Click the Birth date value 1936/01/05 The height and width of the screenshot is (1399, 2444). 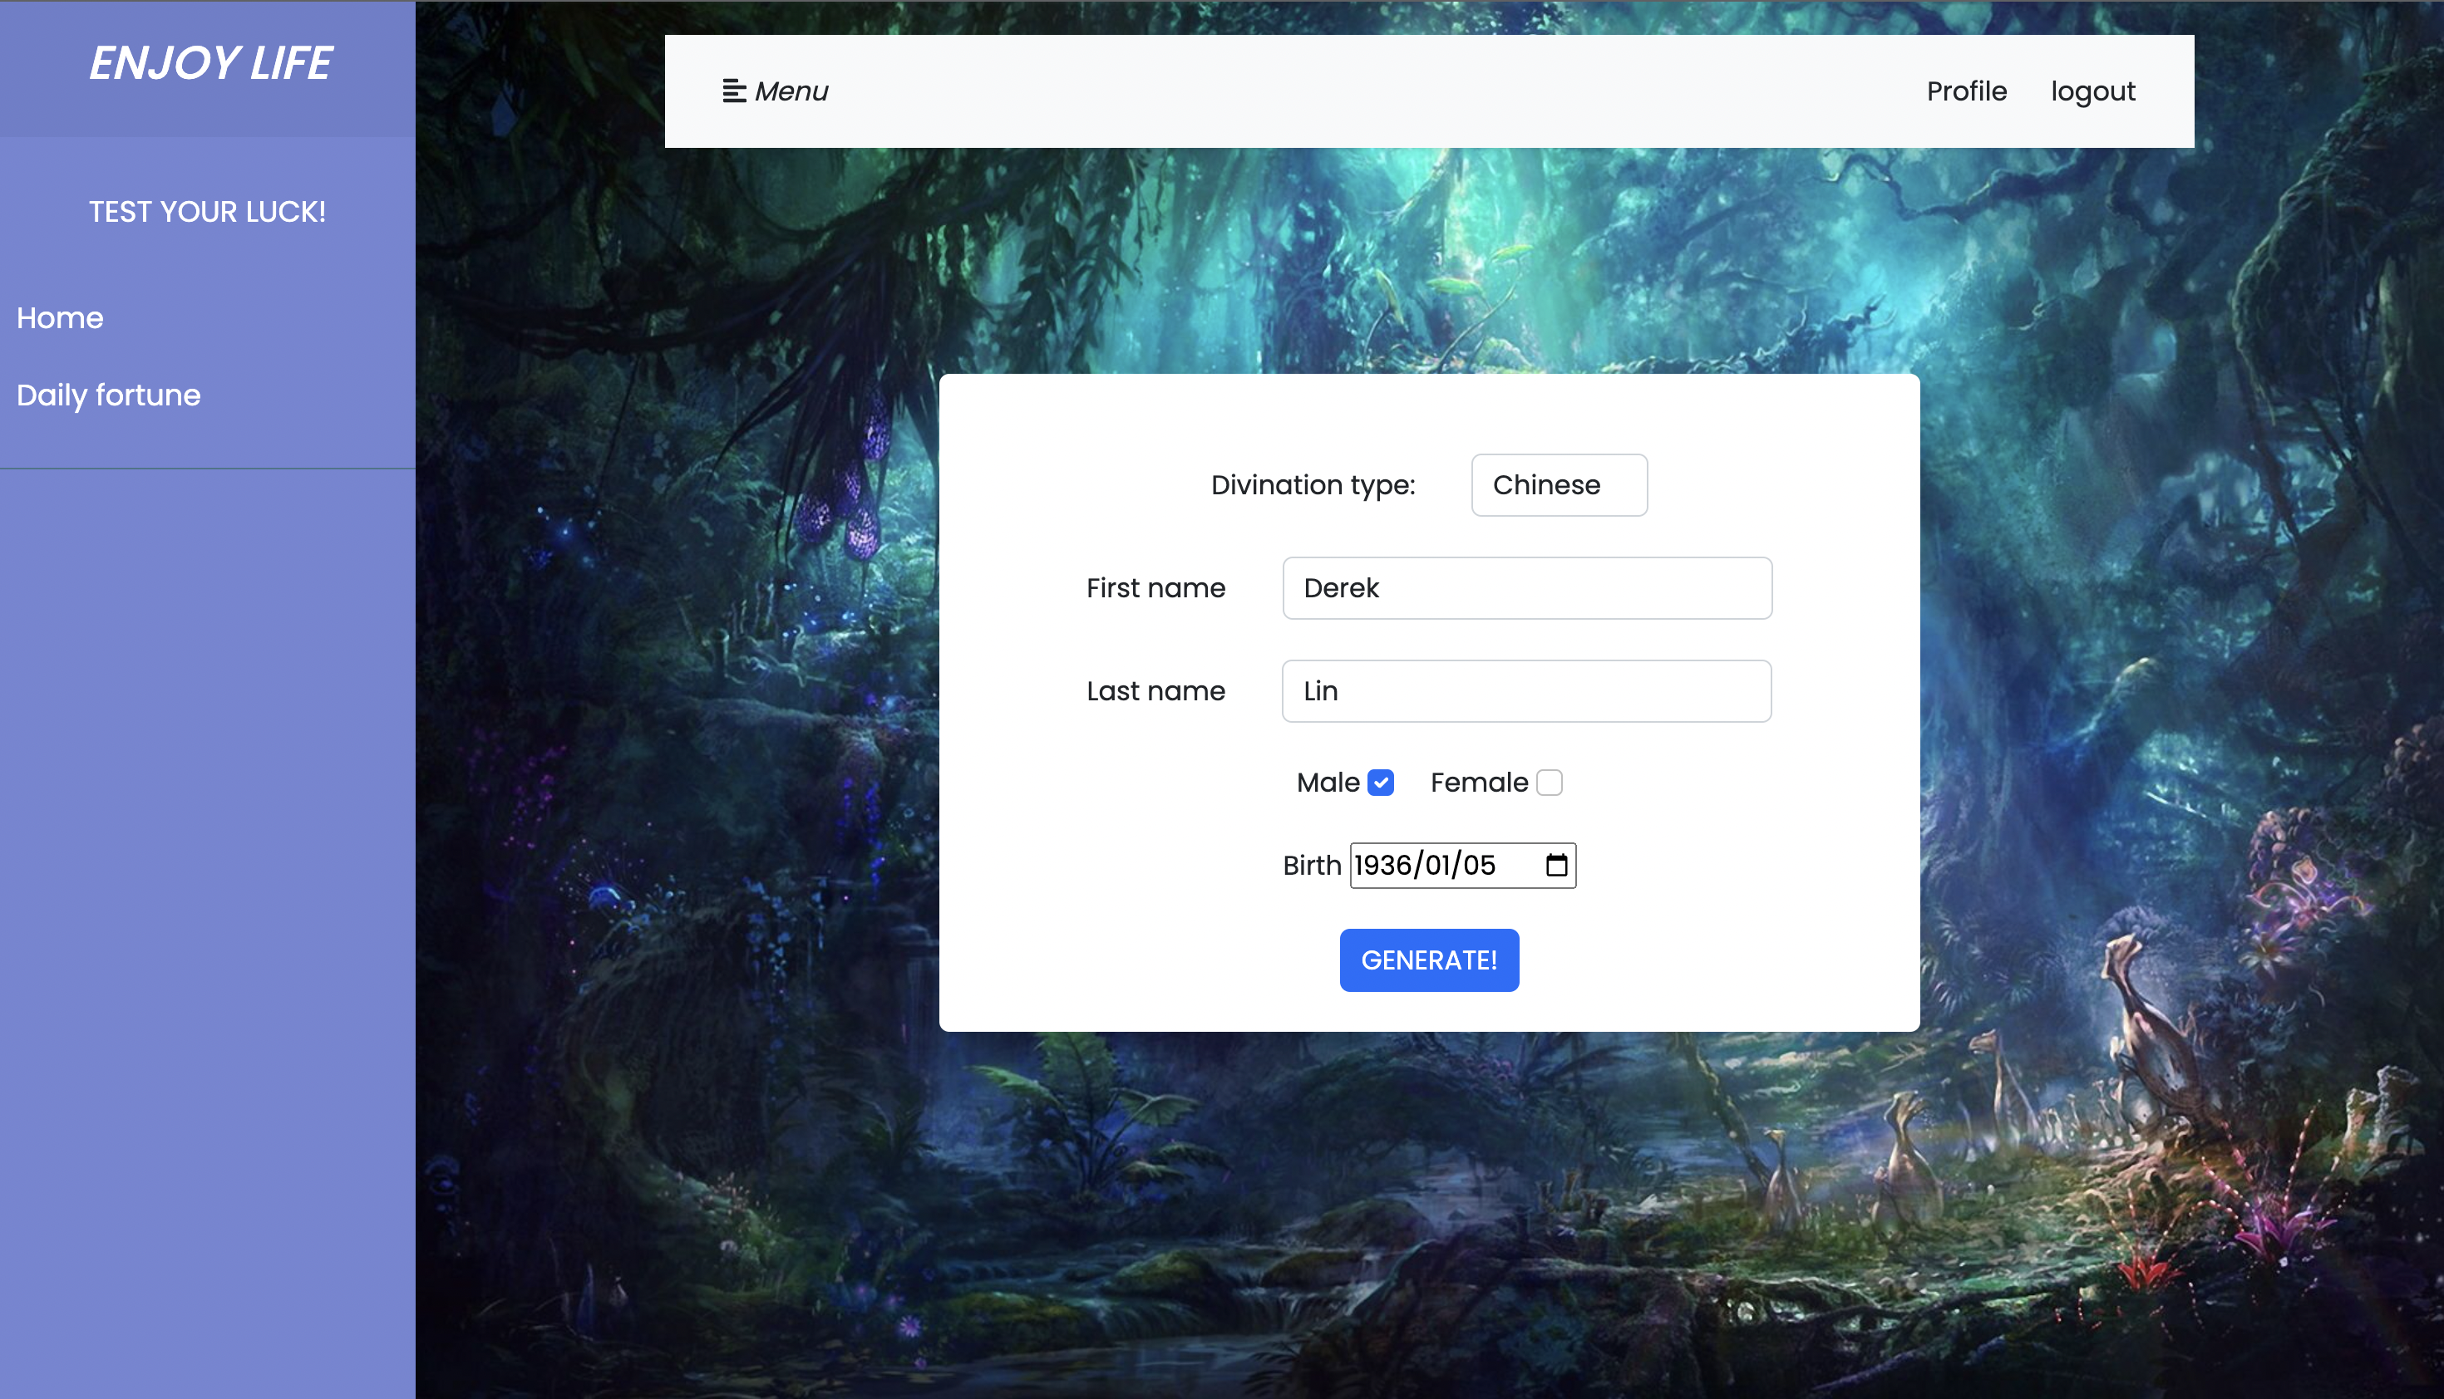1424,865
